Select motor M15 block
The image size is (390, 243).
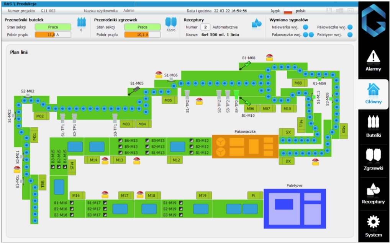[x=72, y=167]
